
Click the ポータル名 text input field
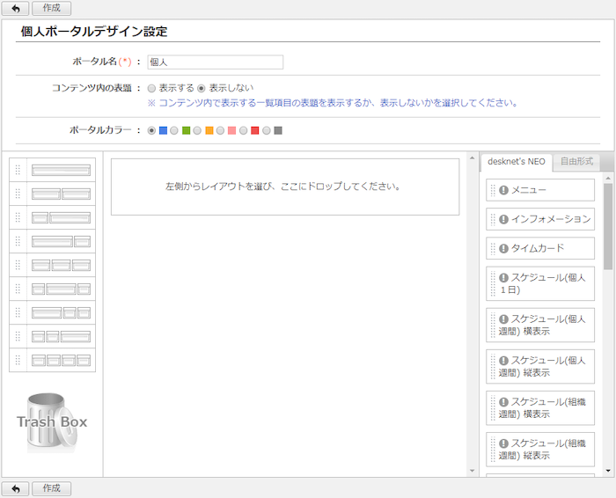click(215, 62)
